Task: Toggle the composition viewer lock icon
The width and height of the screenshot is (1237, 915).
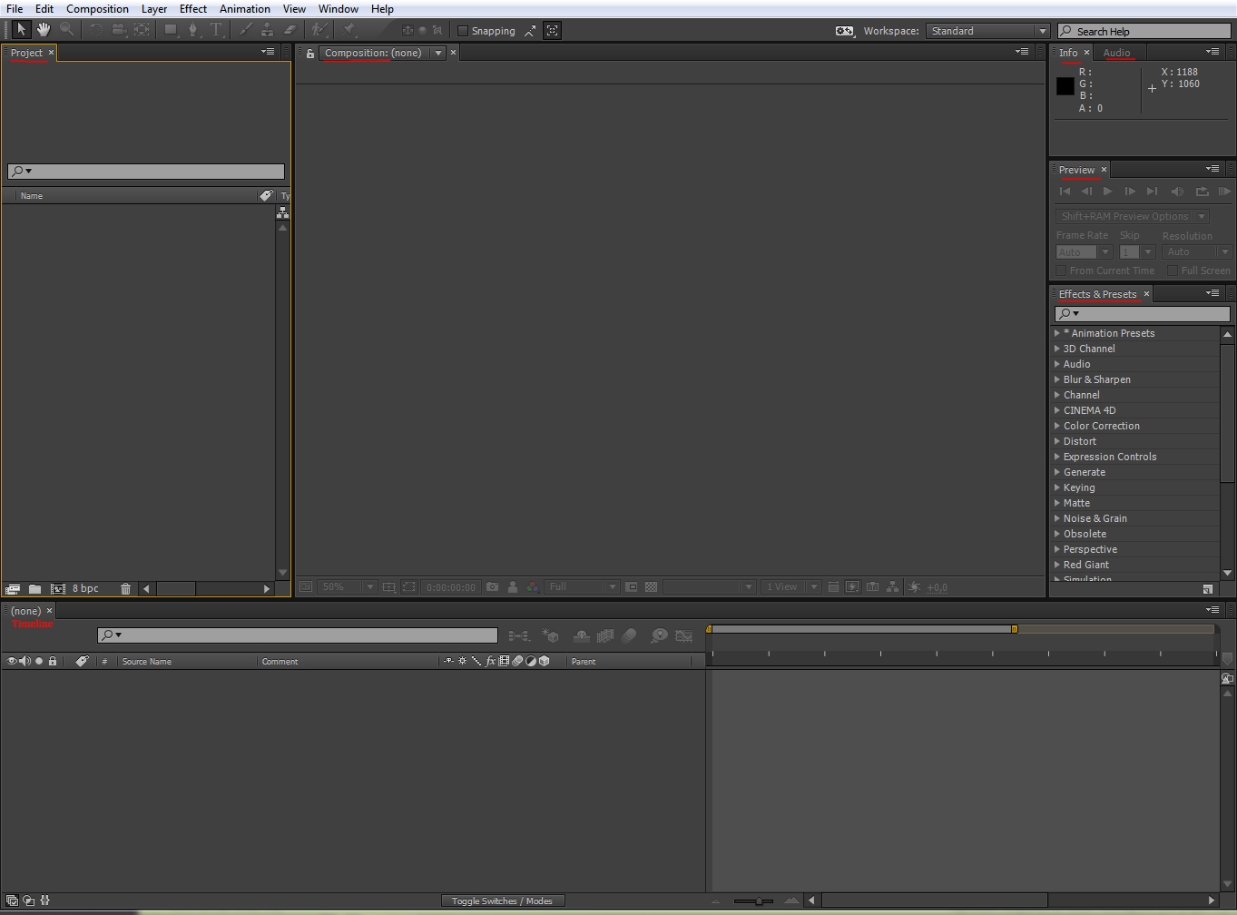Action: 309,54
